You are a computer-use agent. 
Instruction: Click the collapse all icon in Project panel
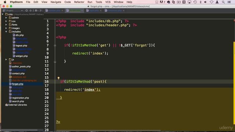pos(30,11)
